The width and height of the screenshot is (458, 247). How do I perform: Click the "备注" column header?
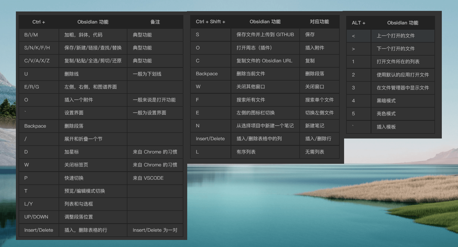click(155, 22)
